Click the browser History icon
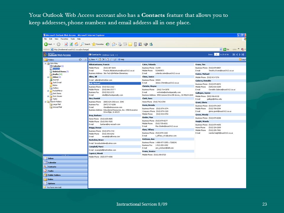This screenshot has height=213, width=284. click(x=108, y=44)
